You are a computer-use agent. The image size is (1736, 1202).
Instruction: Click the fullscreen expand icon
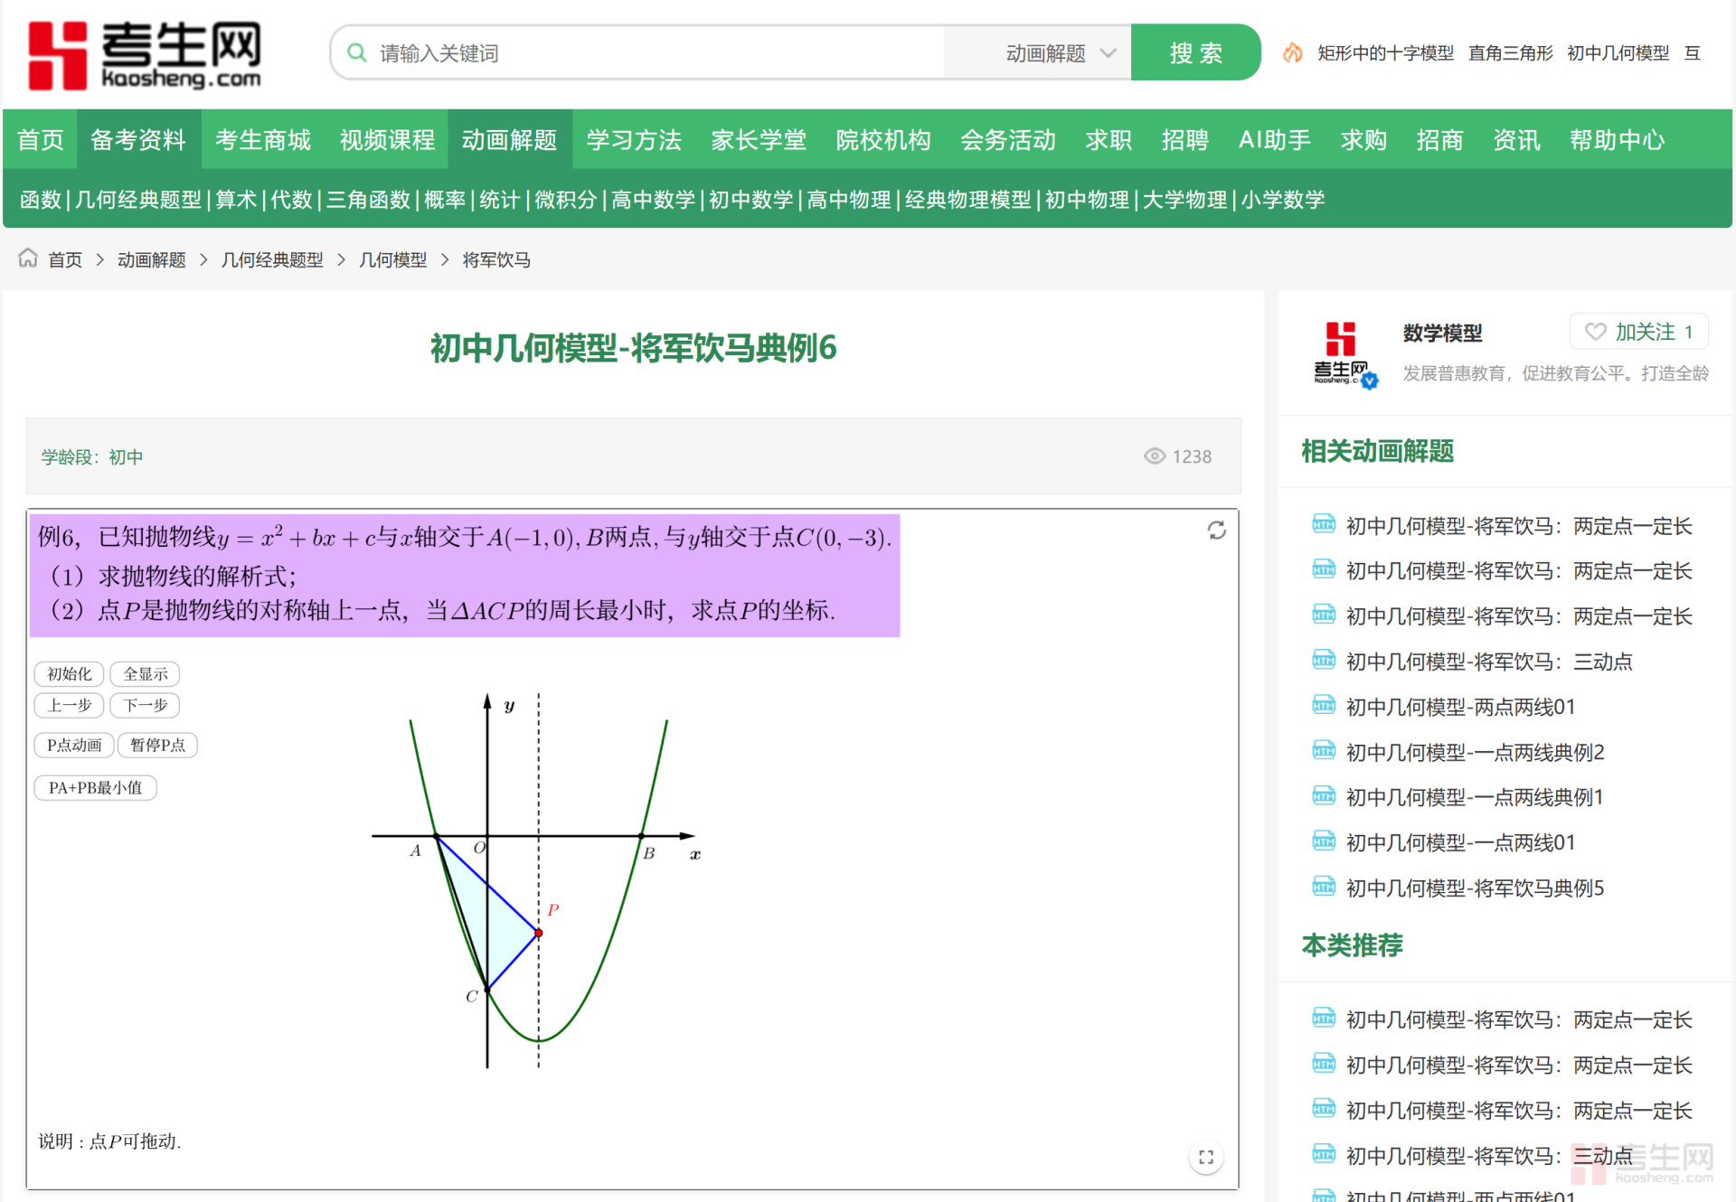1205,1157
